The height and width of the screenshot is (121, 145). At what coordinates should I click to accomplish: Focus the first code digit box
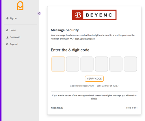(x=58, y=64)
